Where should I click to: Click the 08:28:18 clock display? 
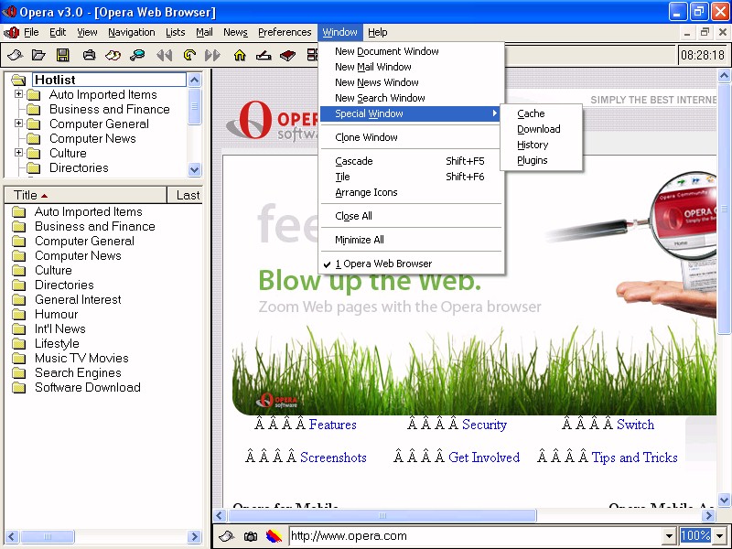(702, 55)
